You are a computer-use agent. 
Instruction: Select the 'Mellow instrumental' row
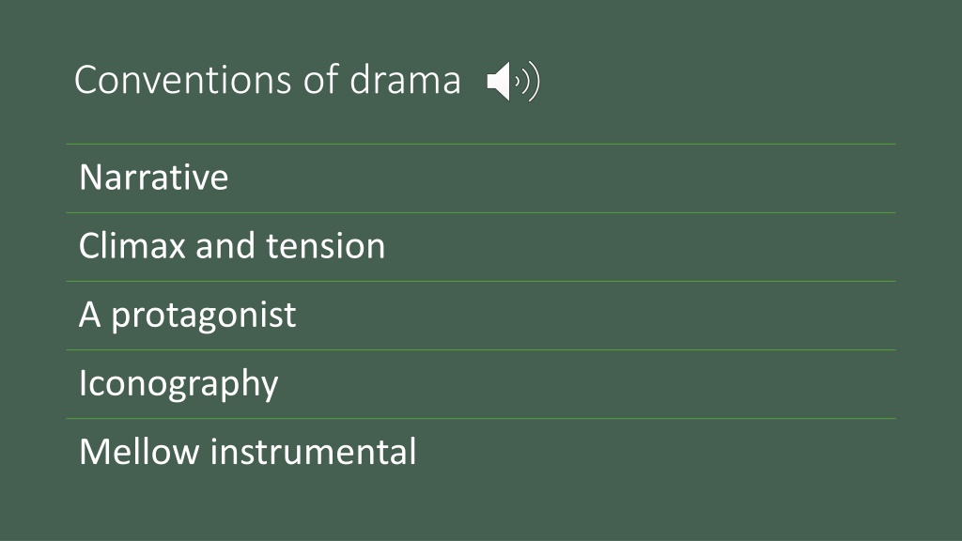point(481,454)
